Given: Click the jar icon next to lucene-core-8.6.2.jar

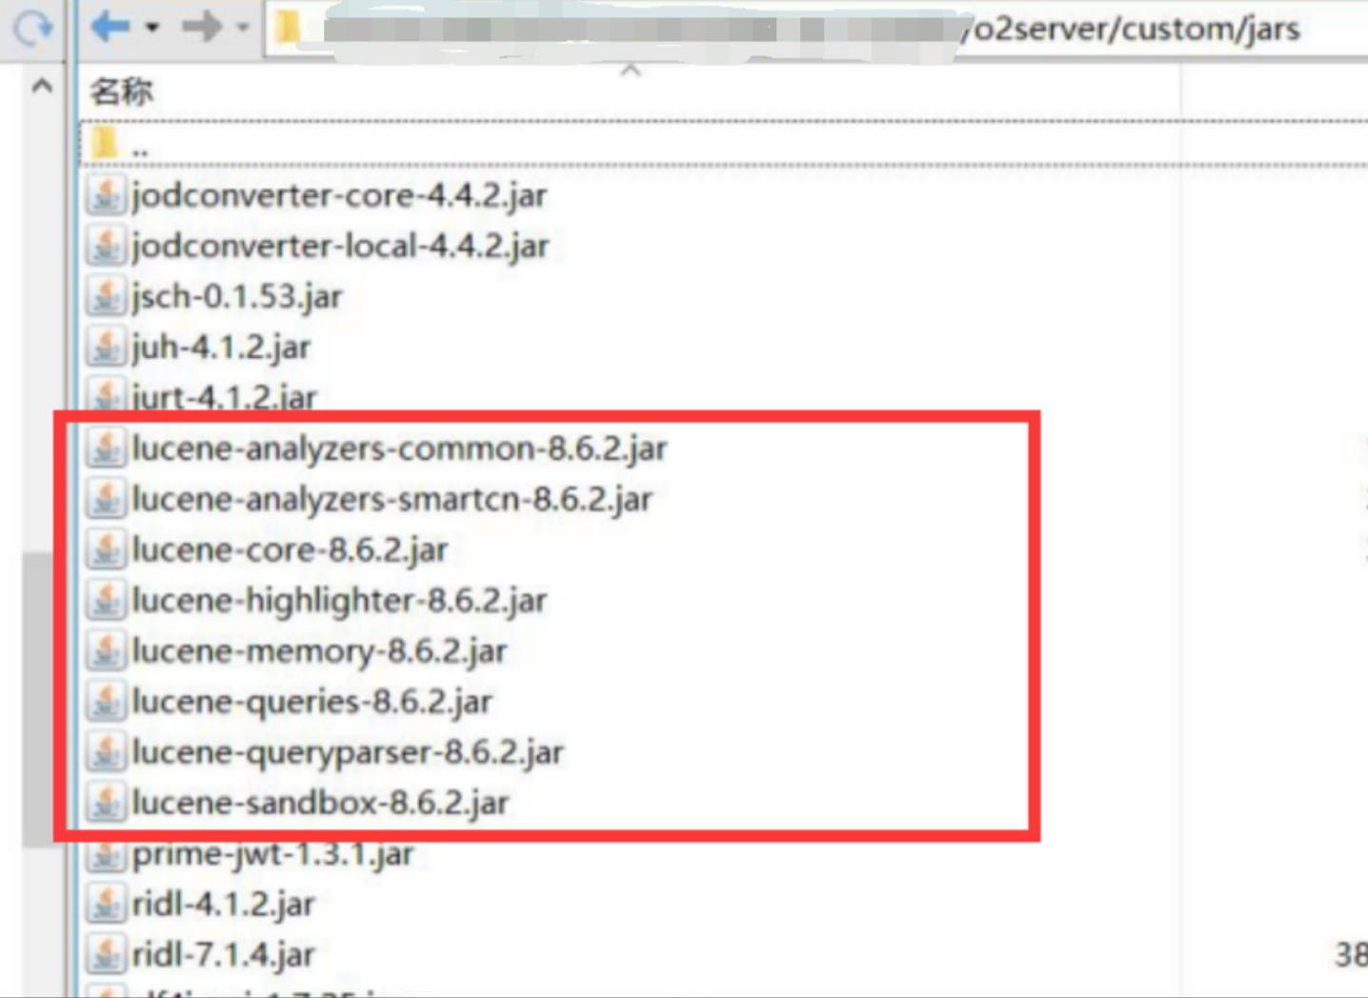Looking at the screenshot, I should (x=106, y=549).
